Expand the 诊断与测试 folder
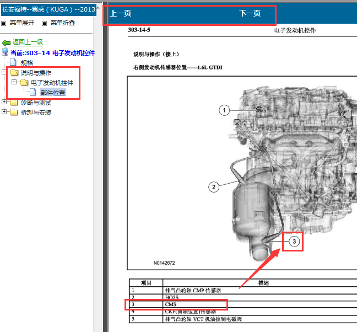 pos(4,102)
